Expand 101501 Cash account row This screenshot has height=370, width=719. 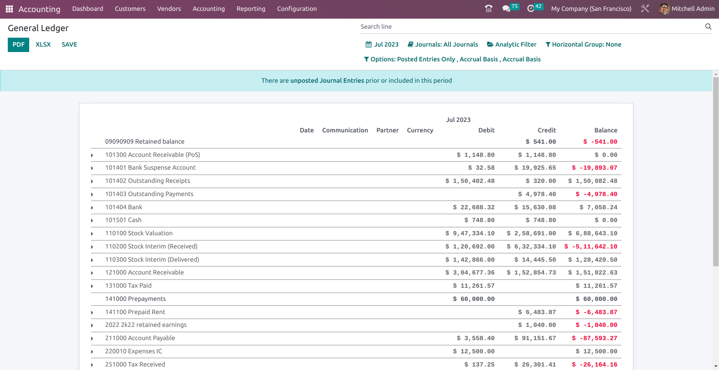tap(92, 221)
